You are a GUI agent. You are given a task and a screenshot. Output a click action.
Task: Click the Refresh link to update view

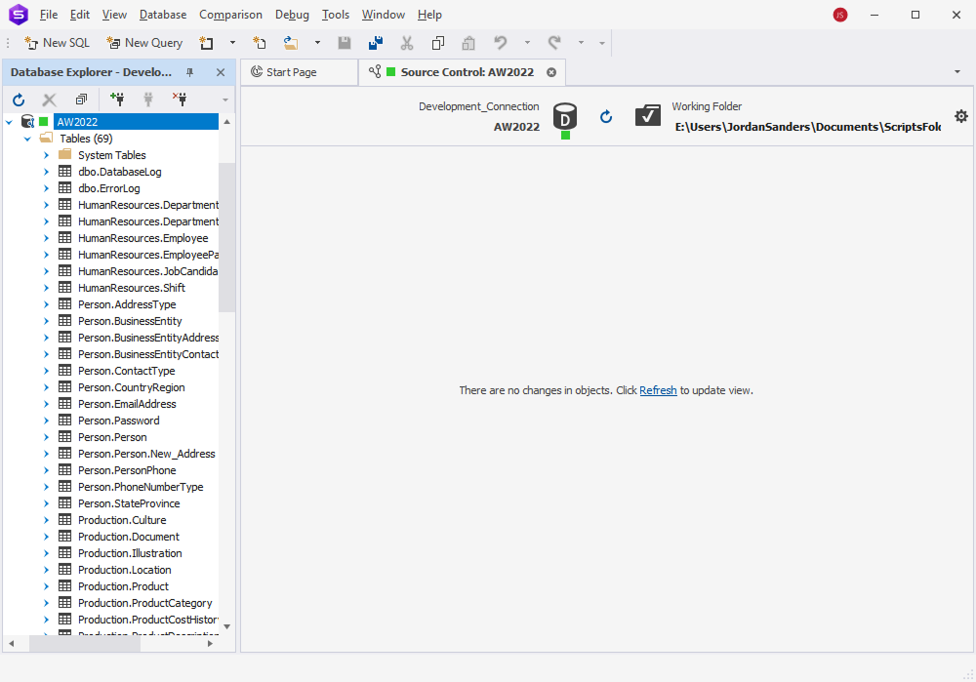click(658, 390)
